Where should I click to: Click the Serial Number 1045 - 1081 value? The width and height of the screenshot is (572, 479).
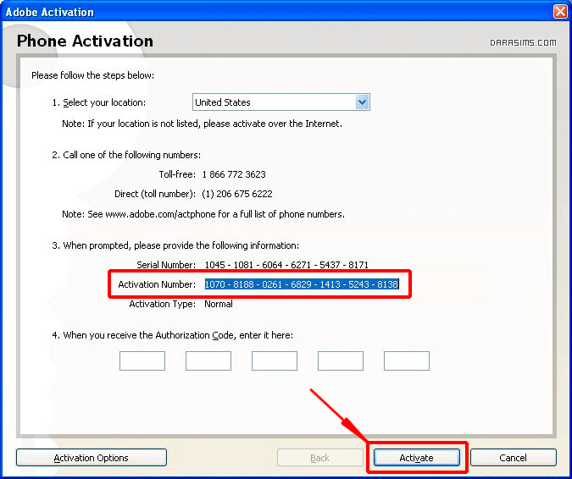tap(286, 265)
